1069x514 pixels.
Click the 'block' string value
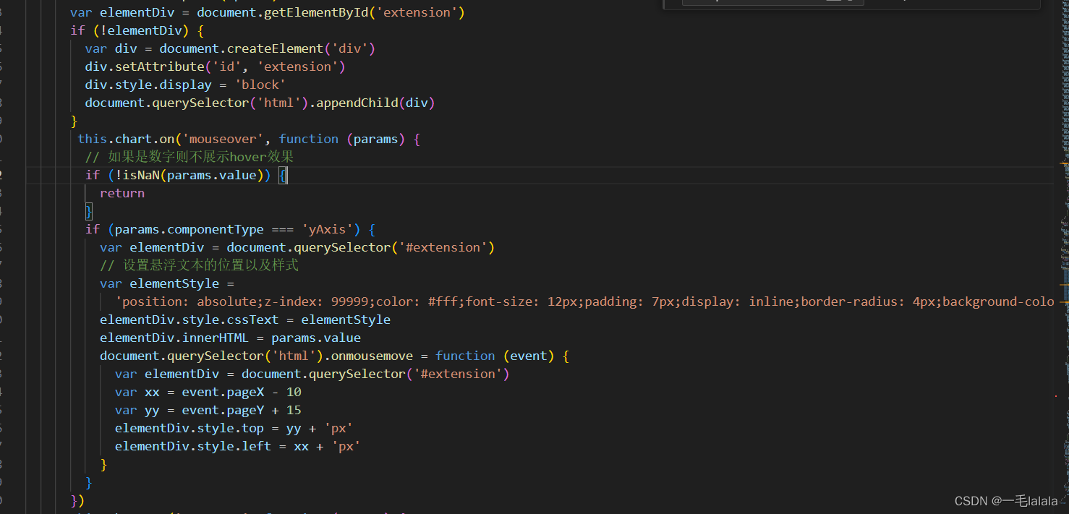pos(260,85)
